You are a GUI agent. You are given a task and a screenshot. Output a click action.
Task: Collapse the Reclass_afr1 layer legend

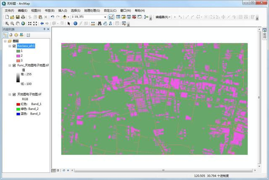pos(10,46)
